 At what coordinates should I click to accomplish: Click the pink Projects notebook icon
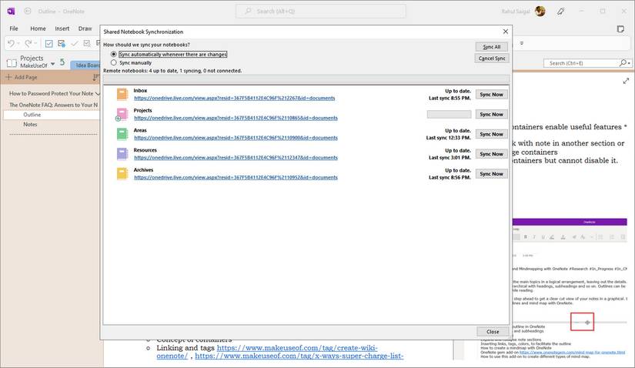pos(122,114)
